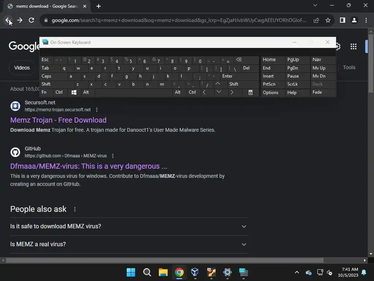Viewport: 374px width, 281px height.
Task: Click the Securesoft.net site favicon
Action: 15,106
